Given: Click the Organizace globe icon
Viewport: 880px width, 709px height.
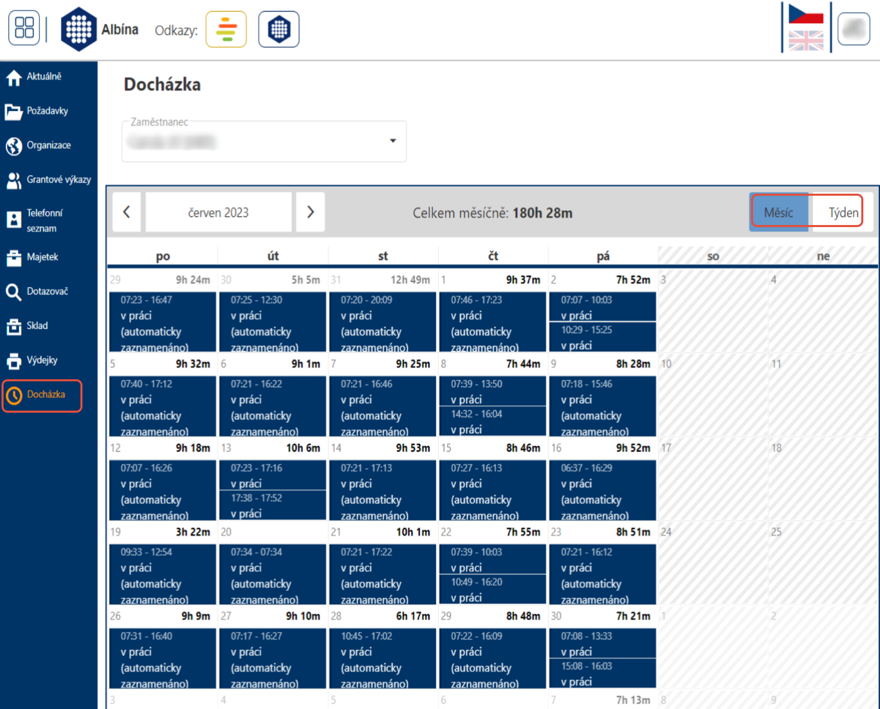Looking at the screenshot, I should click(x=14, y=146).
